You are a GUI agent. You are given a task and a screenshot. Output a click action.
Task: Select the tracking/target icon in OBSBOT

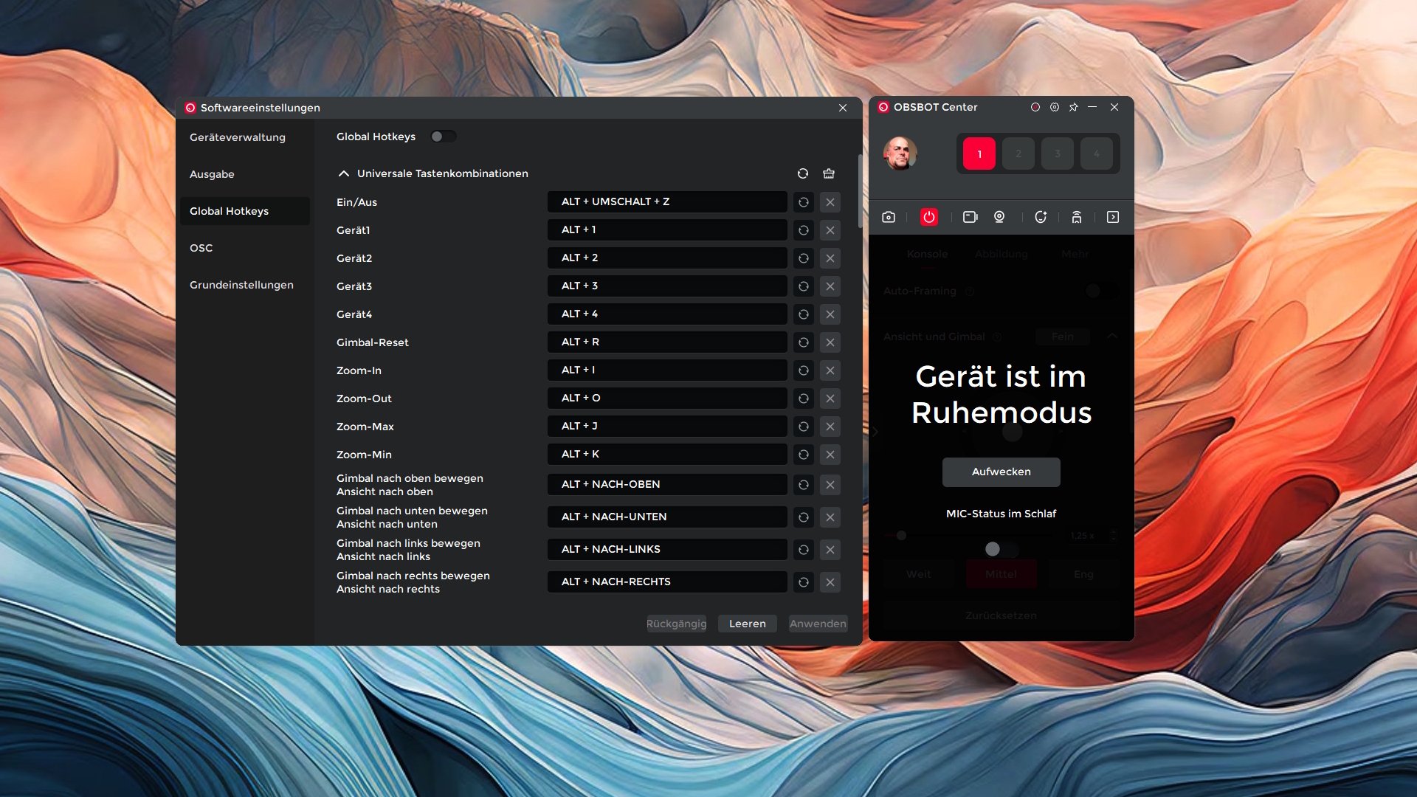pos(1001,216)
